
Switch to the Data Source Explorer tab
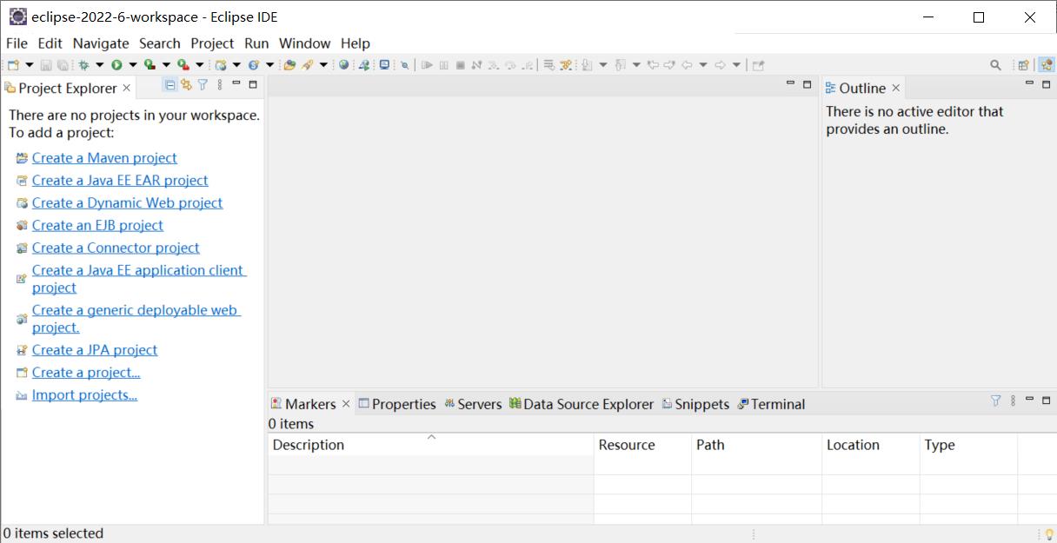point(582,404)
